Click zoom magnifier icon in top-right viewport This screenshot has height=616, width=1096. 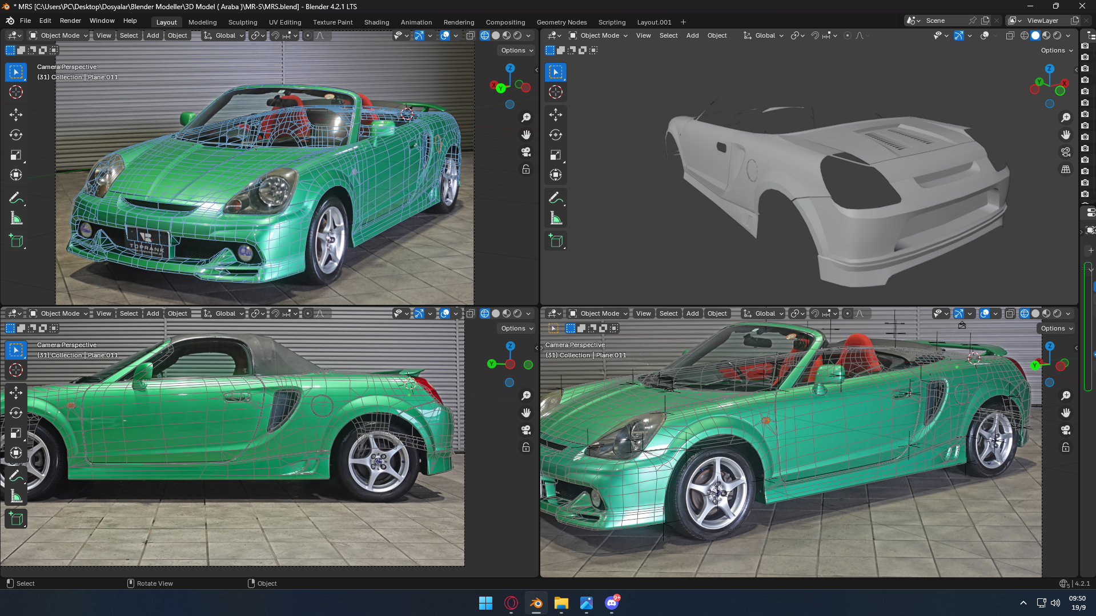tap(1066, 118)
